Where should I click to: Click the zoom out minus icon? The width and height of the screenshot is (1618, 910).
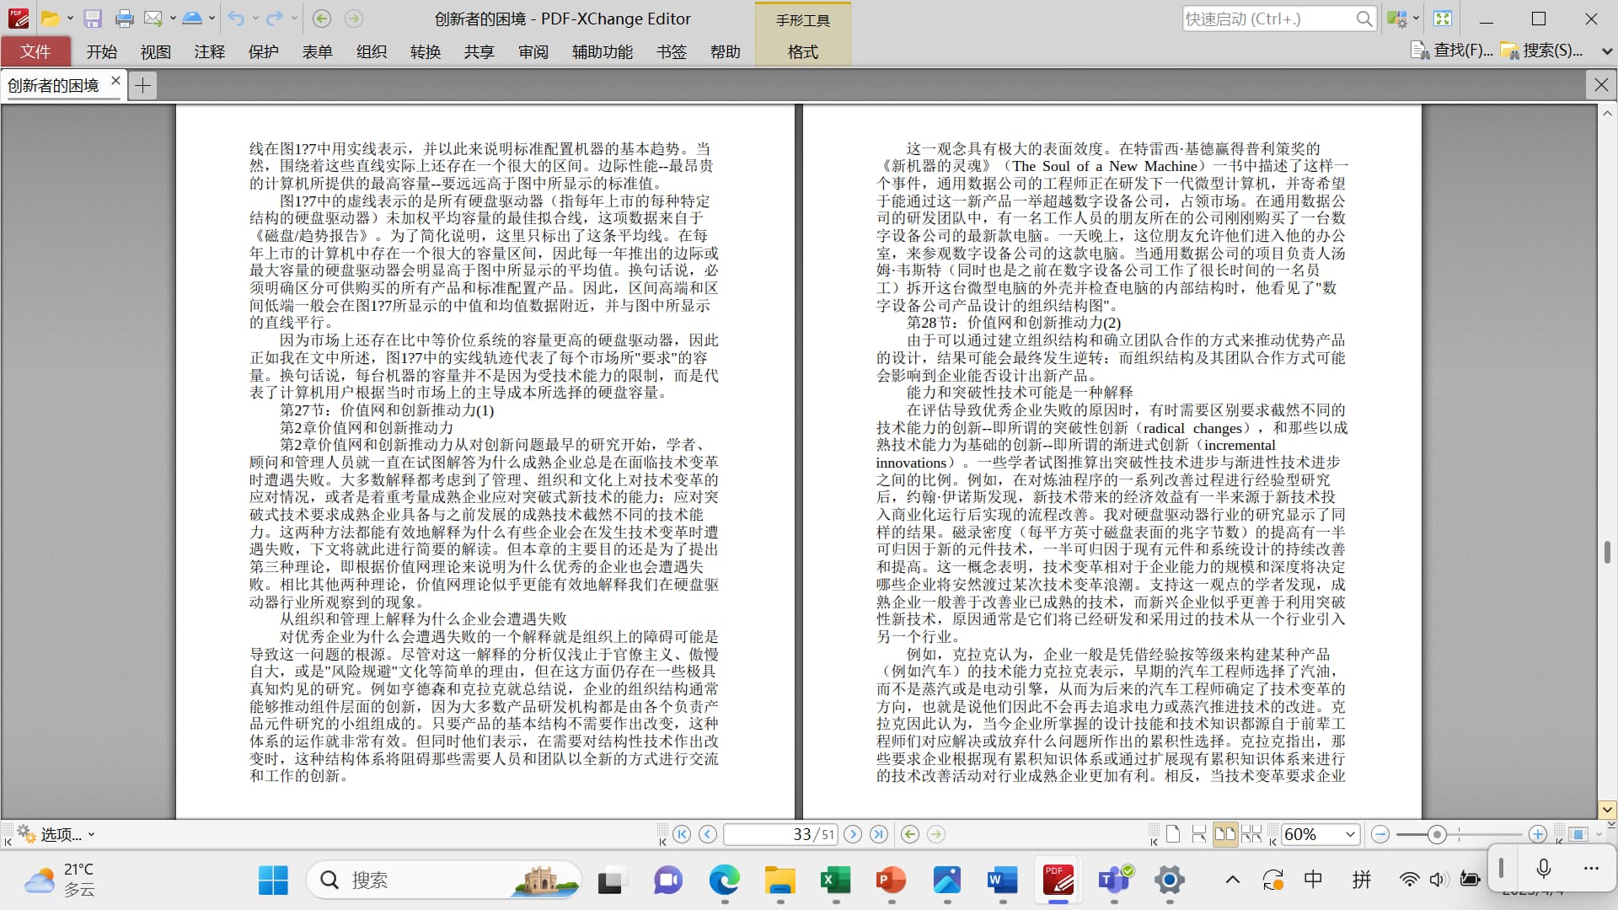(1380, 834)
